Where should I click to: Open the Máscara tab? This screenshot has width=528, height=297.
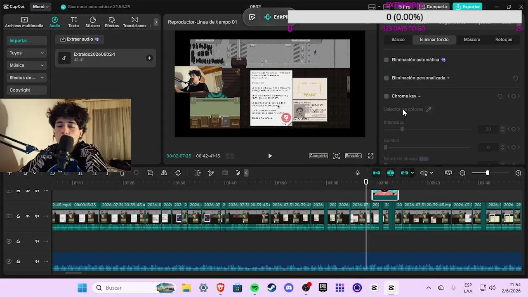coord(472,40)
